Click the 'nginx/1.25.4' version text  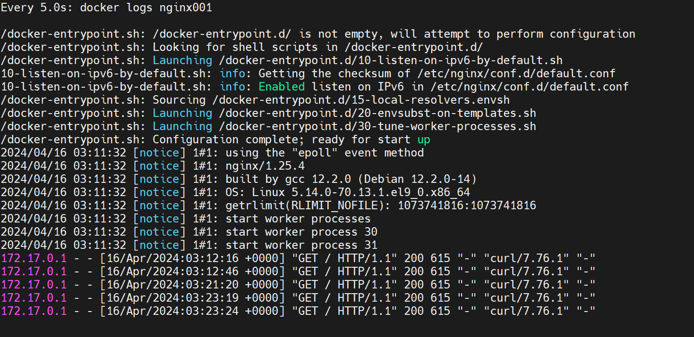tap(265, 166)
